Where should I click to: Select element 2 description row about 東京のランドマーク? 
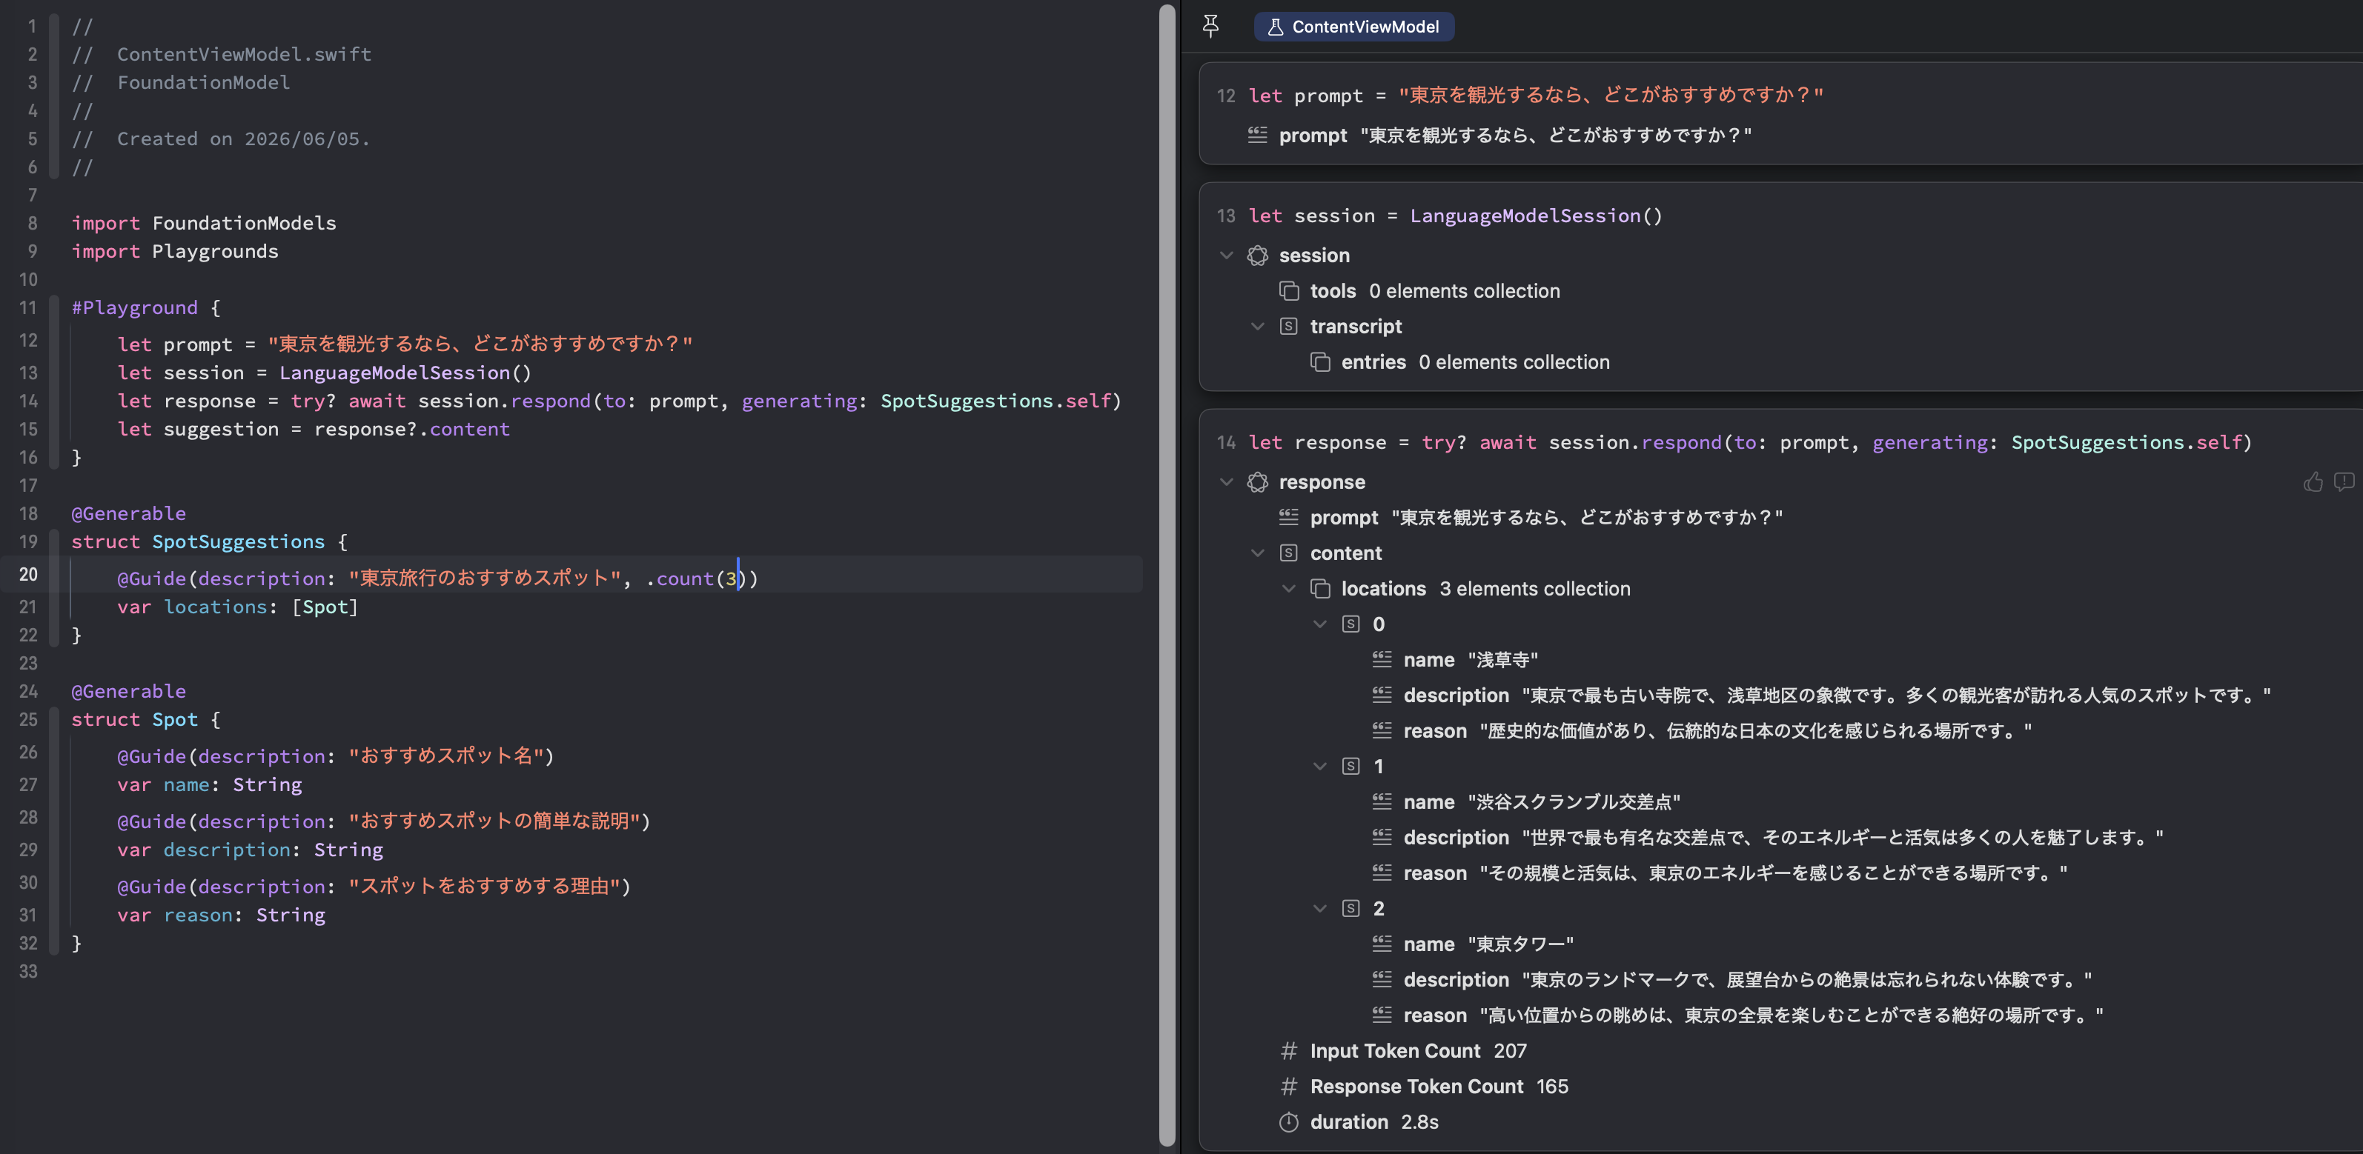(x=1732, y=981)
